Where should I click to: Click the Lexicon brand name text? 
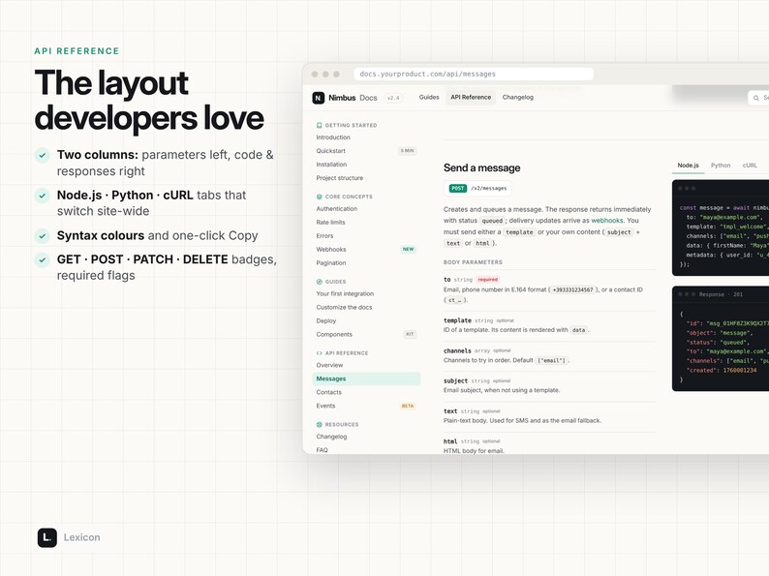[x=82, y=537]
